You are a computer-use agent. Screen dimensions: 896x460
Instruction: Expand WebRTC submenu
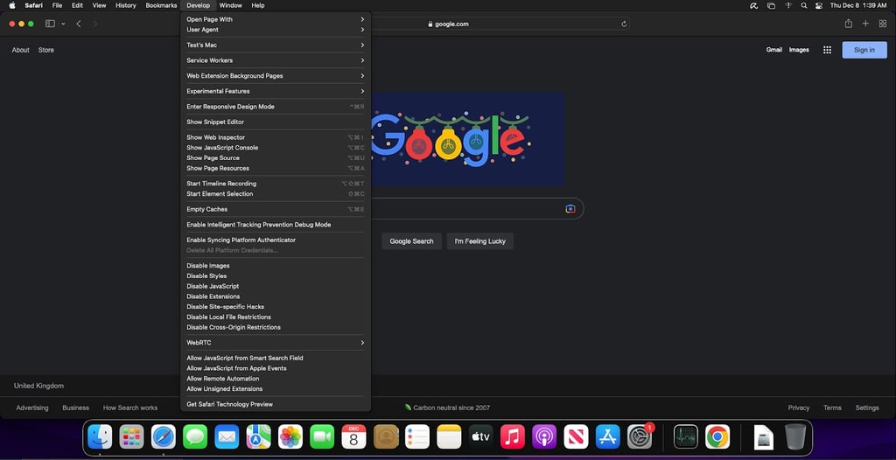point(276,342)
